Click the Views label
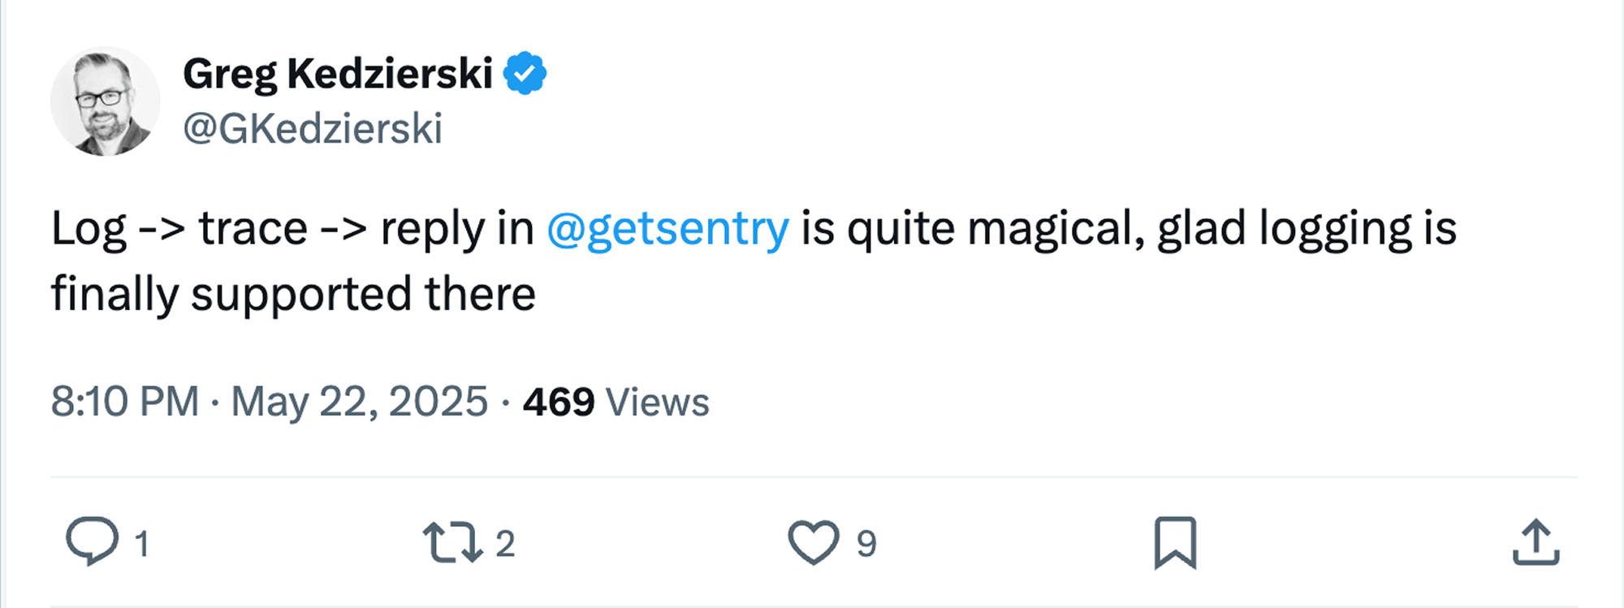The height and width of the screenshot is (608, 1624). tap(657, 402)
